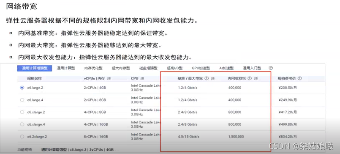Image resolution: width=340 pixels, height=154 pixels.
Task: Sort by 基准/最大带宽 column icon
Action: tap(212, 79)
